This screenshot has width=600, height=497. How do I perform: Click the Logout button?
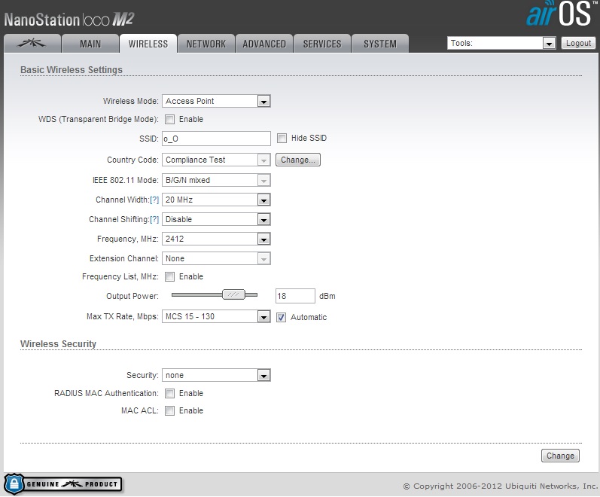578,43
